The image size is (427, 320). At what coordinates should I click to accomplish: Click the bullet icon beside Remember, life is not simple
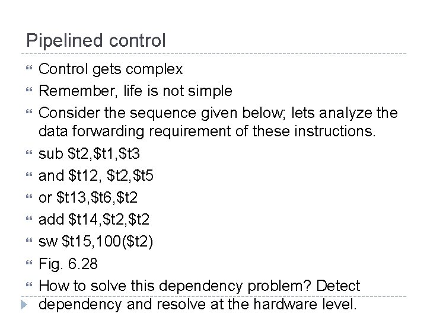tap(29, 89)
